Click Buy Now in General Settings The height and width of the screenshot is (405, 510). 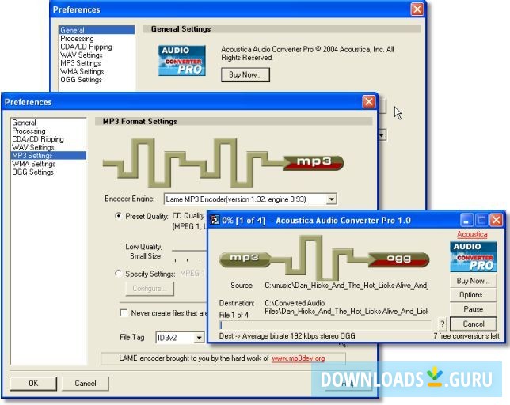tap(245, 74)
